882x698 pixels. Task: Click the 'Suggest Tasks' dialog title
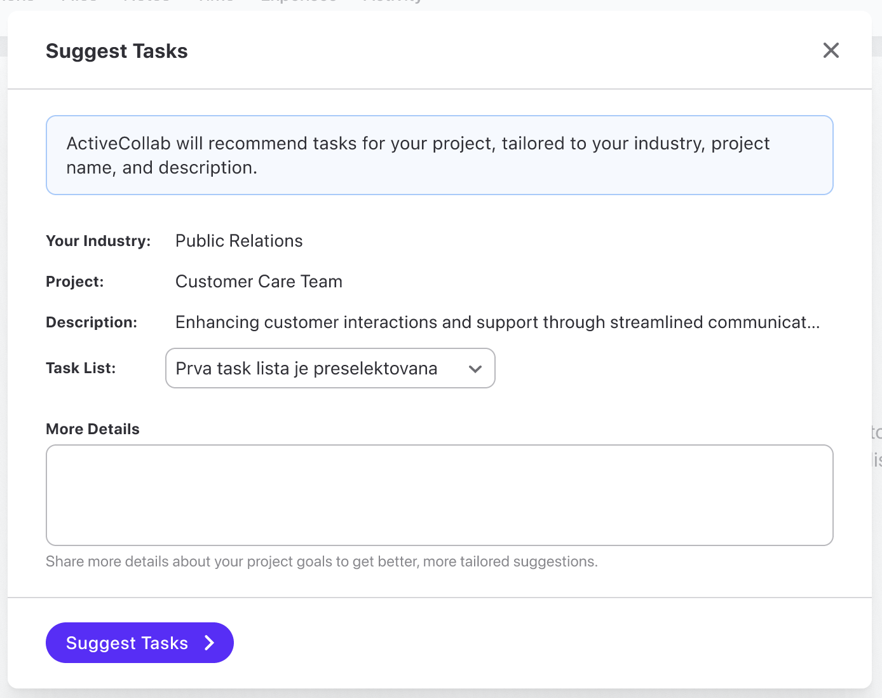pos(117,51)
